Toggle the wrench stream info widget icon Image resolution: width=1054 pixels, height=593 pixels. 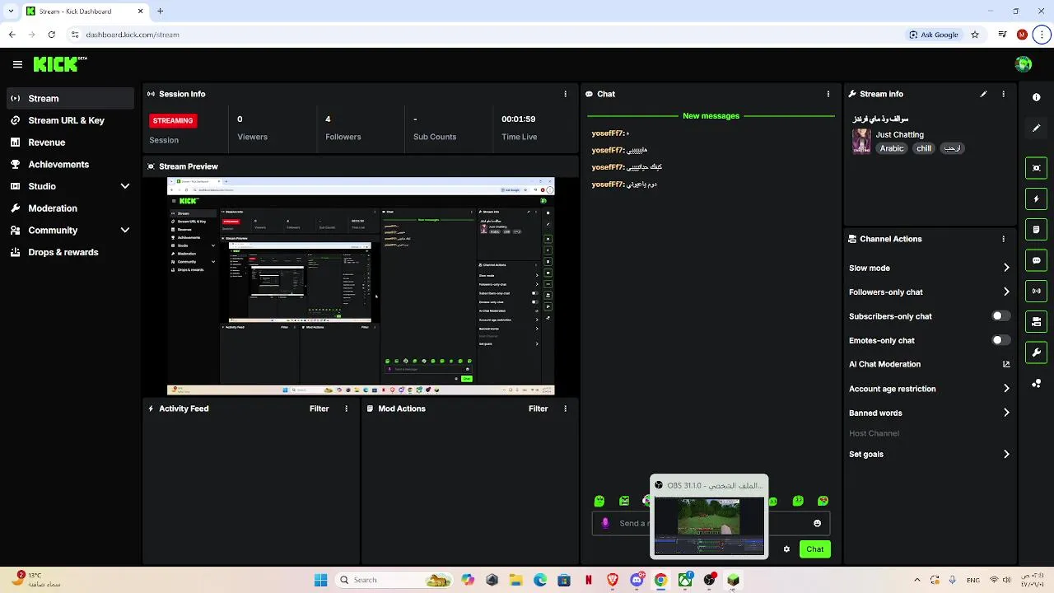1036,353
